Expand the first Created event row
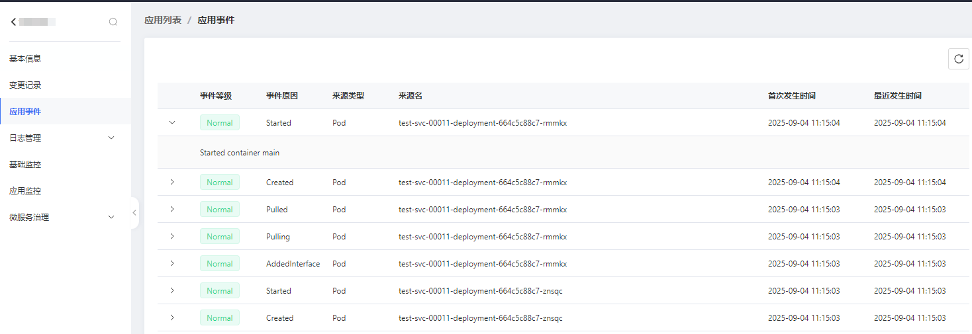972x334 pixels. point(172,182)
